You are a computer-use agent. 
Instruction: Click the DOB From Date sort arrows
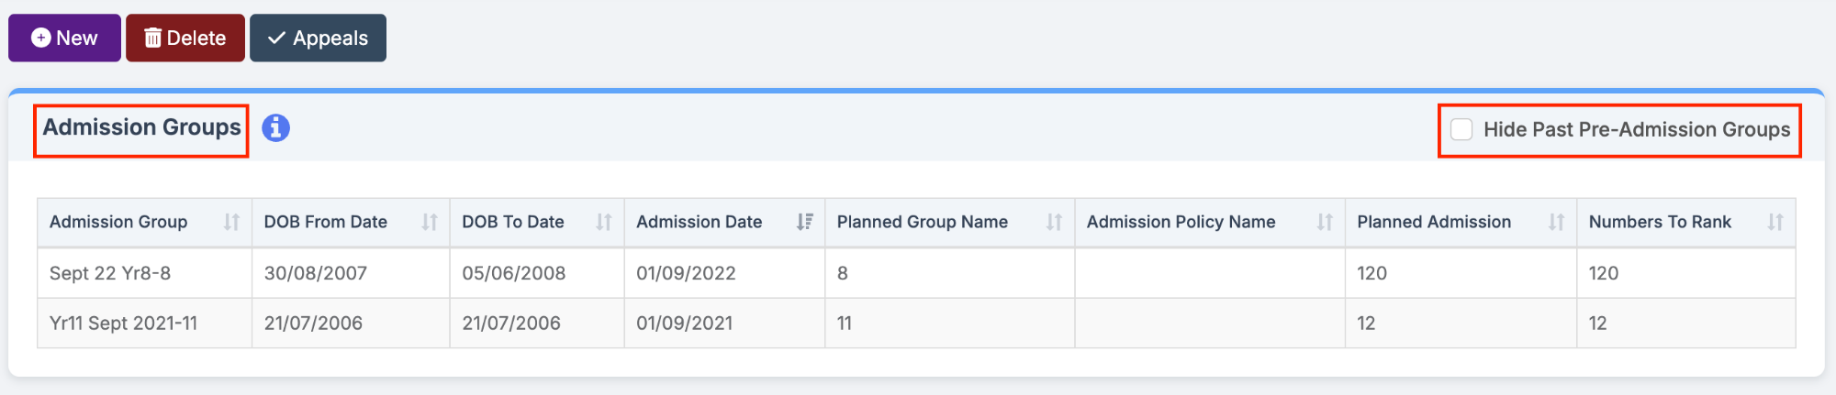(430, 222)
